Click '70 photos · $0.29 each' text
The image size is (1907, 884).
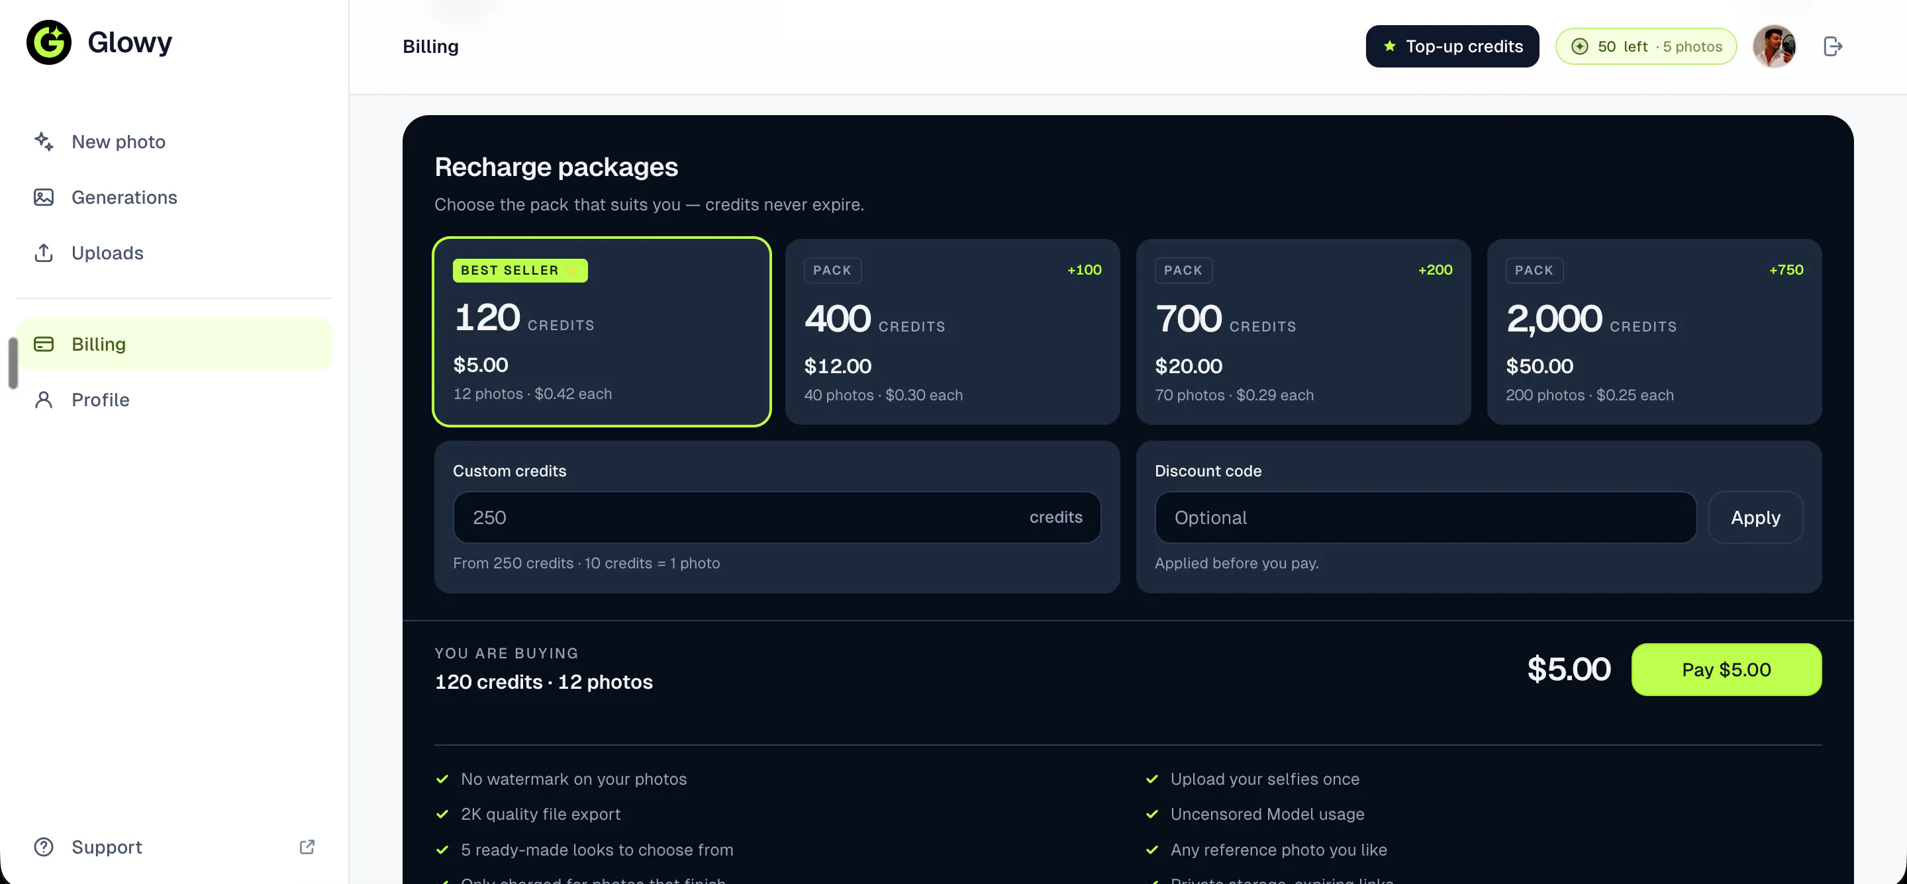point(1234,395)
